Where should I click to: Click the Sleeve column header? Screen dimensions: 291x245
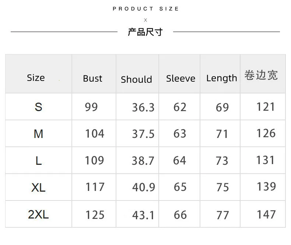click(180, 78)
